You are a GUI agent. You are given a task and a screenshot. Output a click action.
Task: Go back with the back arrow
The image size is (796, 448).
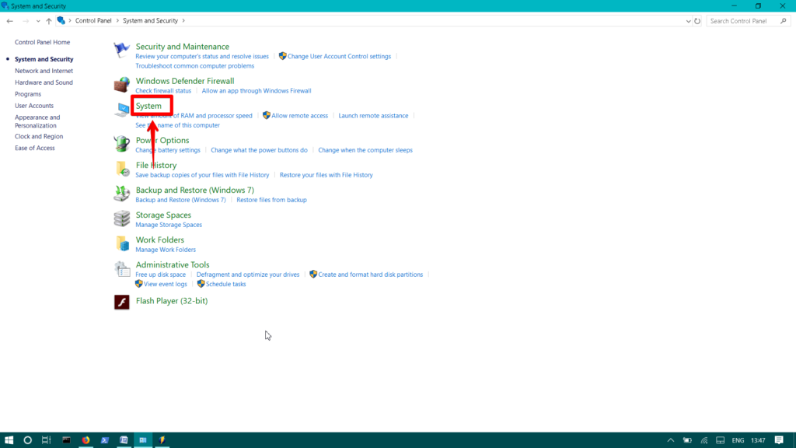click(9, 21)
